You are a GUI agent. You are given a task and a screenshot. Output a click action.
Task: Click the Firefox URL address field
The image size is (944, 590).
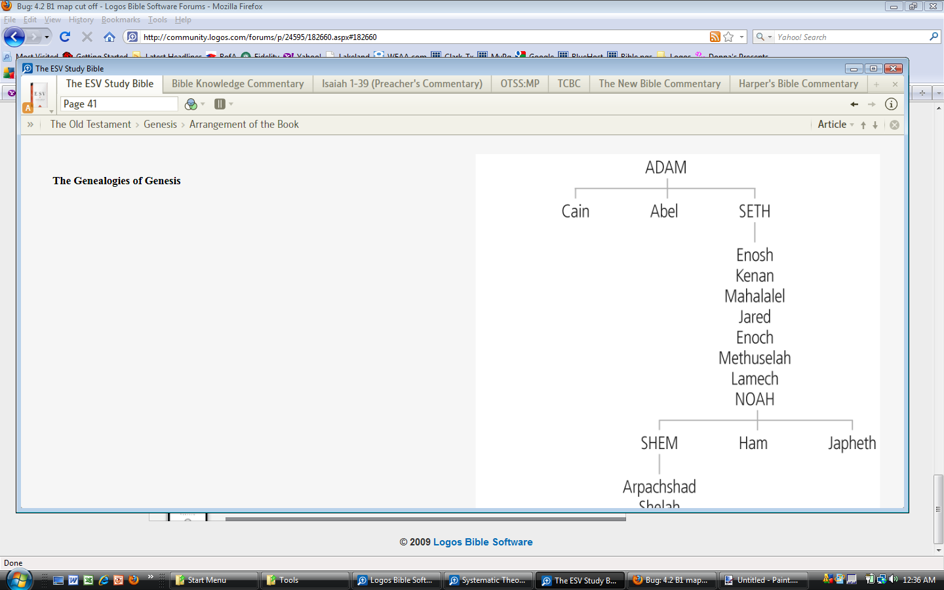tap(423, 37)
